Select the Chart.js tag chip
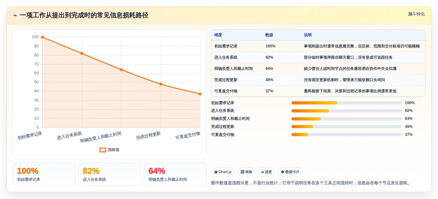This screenshot has height=199, width=438. (x=223, y=172)
